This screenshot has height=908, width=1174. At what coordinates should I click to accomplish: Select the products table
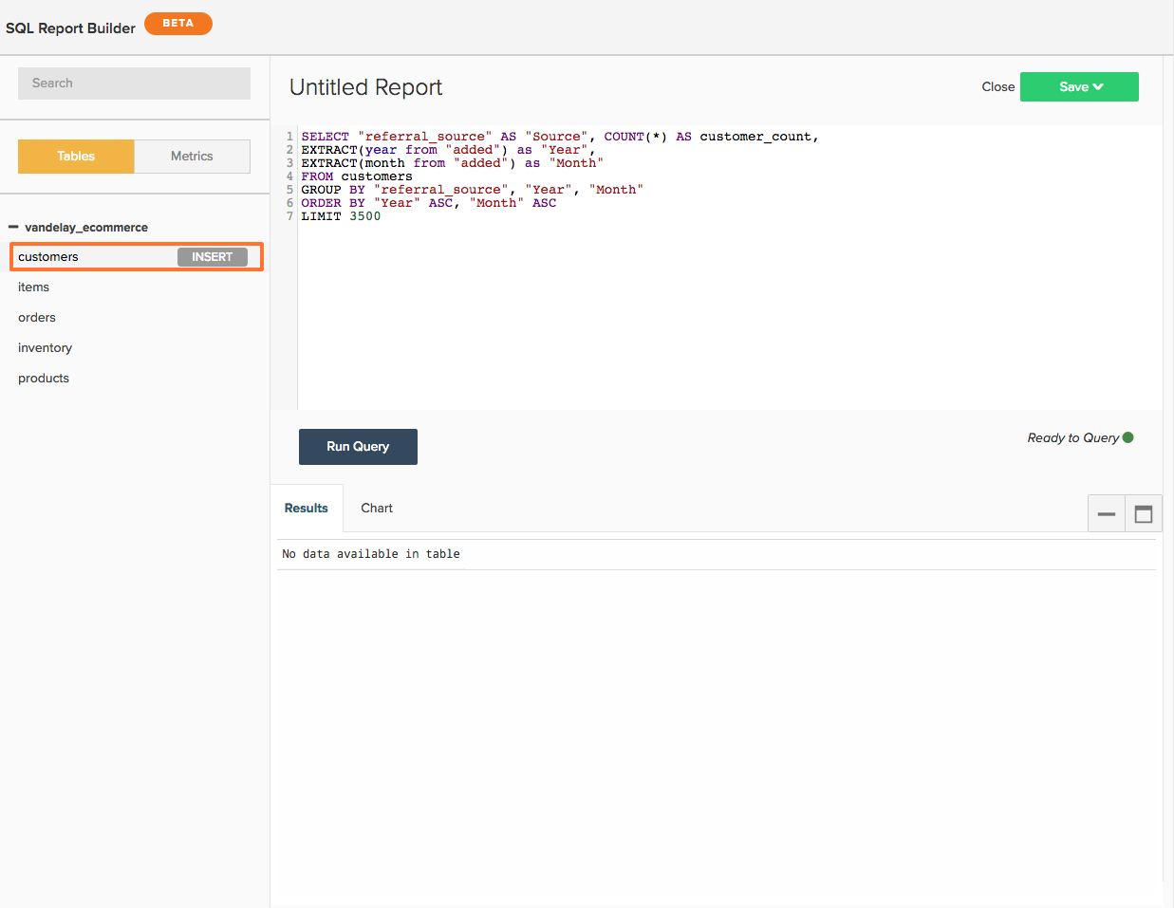44,379
